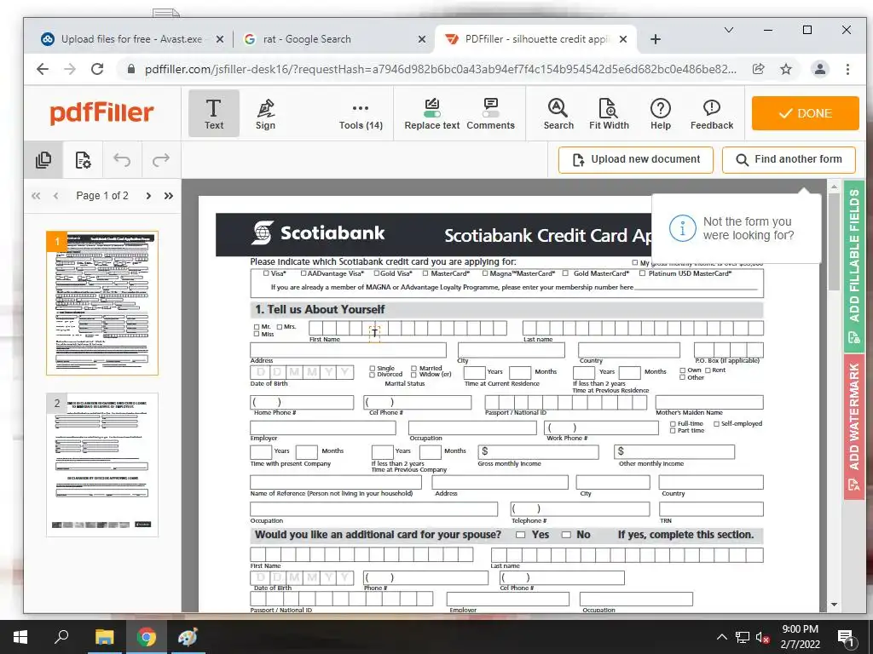This screenshot has width=873, height=654.
Task: Reload the page
Action: tap(97, 69)
